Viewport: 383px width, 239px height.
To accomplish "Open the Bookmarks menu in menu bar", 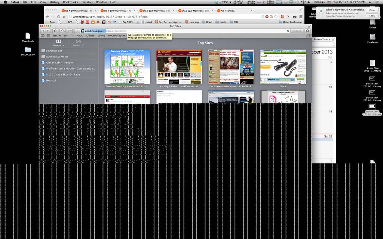I will [70, 2].
